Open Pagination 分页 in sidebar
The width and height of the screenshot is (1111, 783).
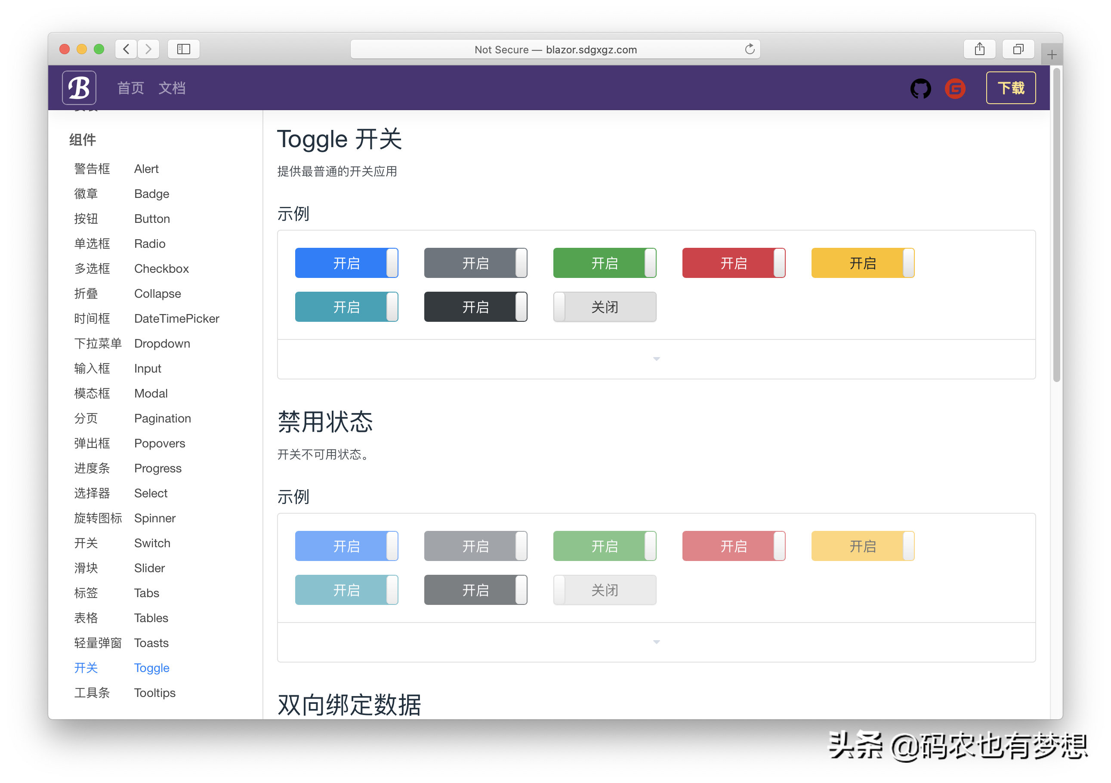coord(133,418)
